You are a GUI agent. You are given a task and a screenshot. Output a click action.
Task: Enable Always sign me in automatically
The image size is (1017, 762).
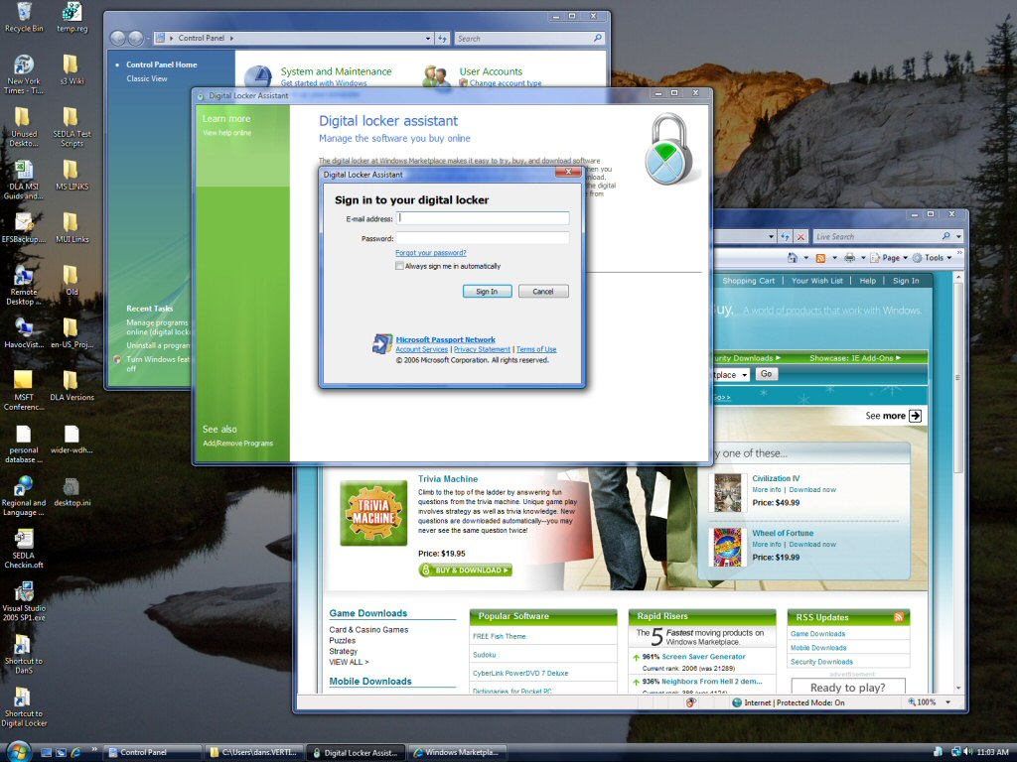pyautogui.click(x=399, y=266)
